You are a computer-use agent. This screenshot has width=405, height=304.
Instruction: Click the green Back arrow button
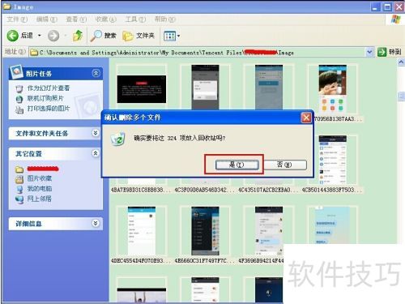point(12,36)
